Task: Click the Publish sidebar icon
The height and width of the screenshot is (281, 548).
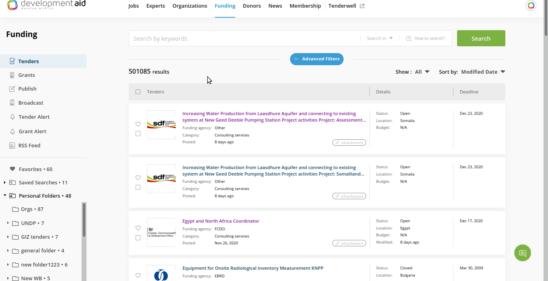Action: pos(12,89)
